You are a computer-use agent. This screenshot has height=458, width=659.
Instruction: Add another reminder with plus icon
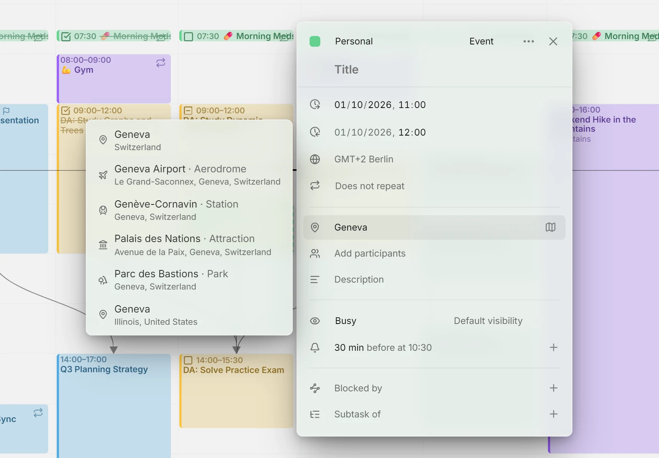tap(554, 347)
